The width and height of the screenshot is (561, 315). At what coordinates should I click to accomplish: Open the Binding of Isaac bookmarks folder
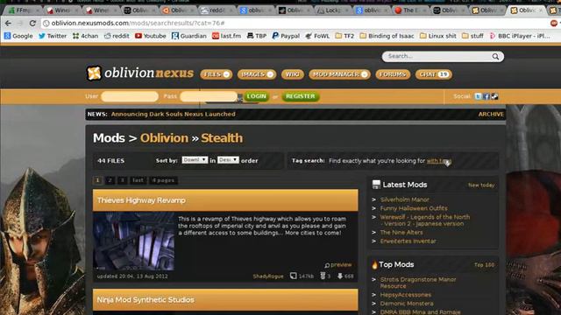tap(387, 36)
